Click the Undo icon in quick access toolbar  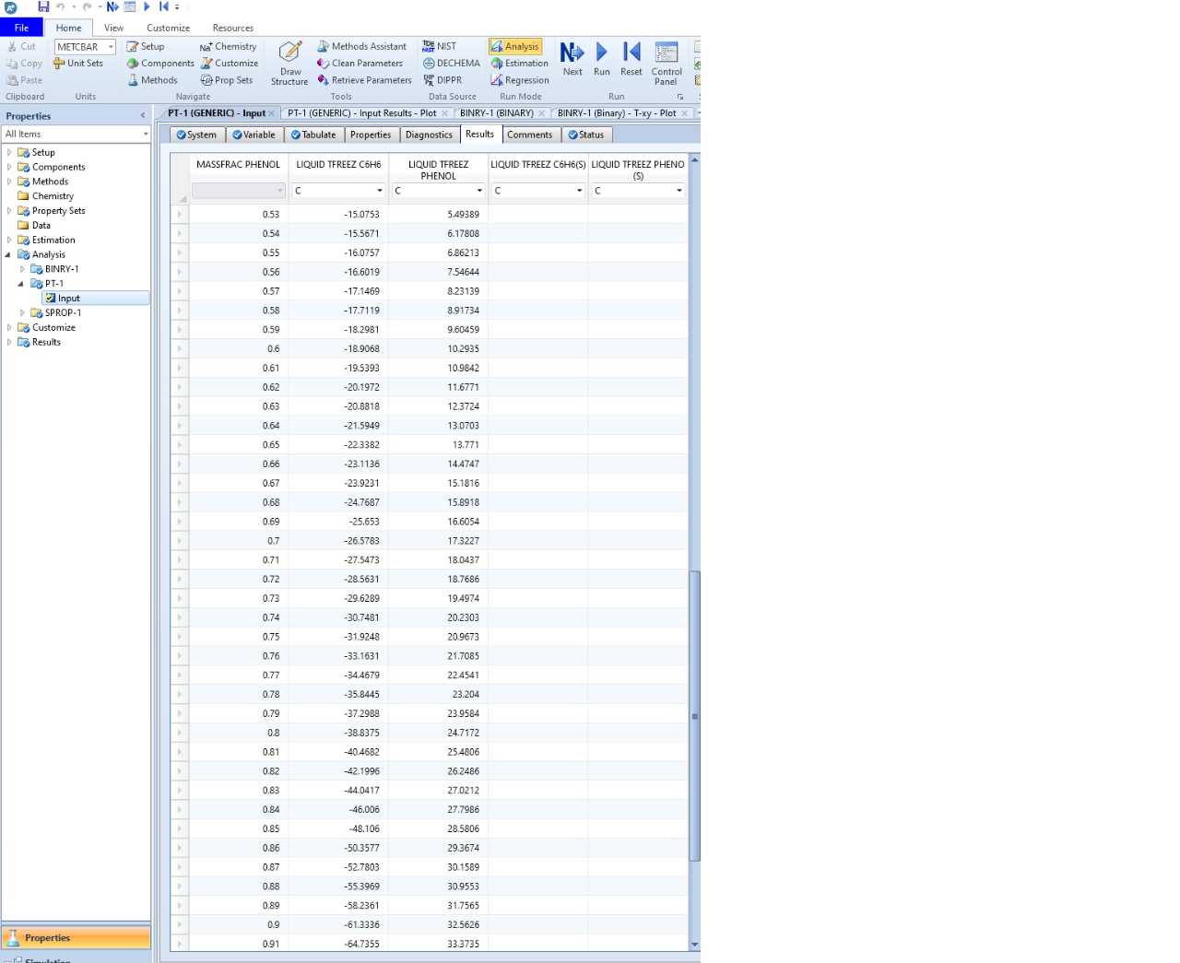click(61, 6)
